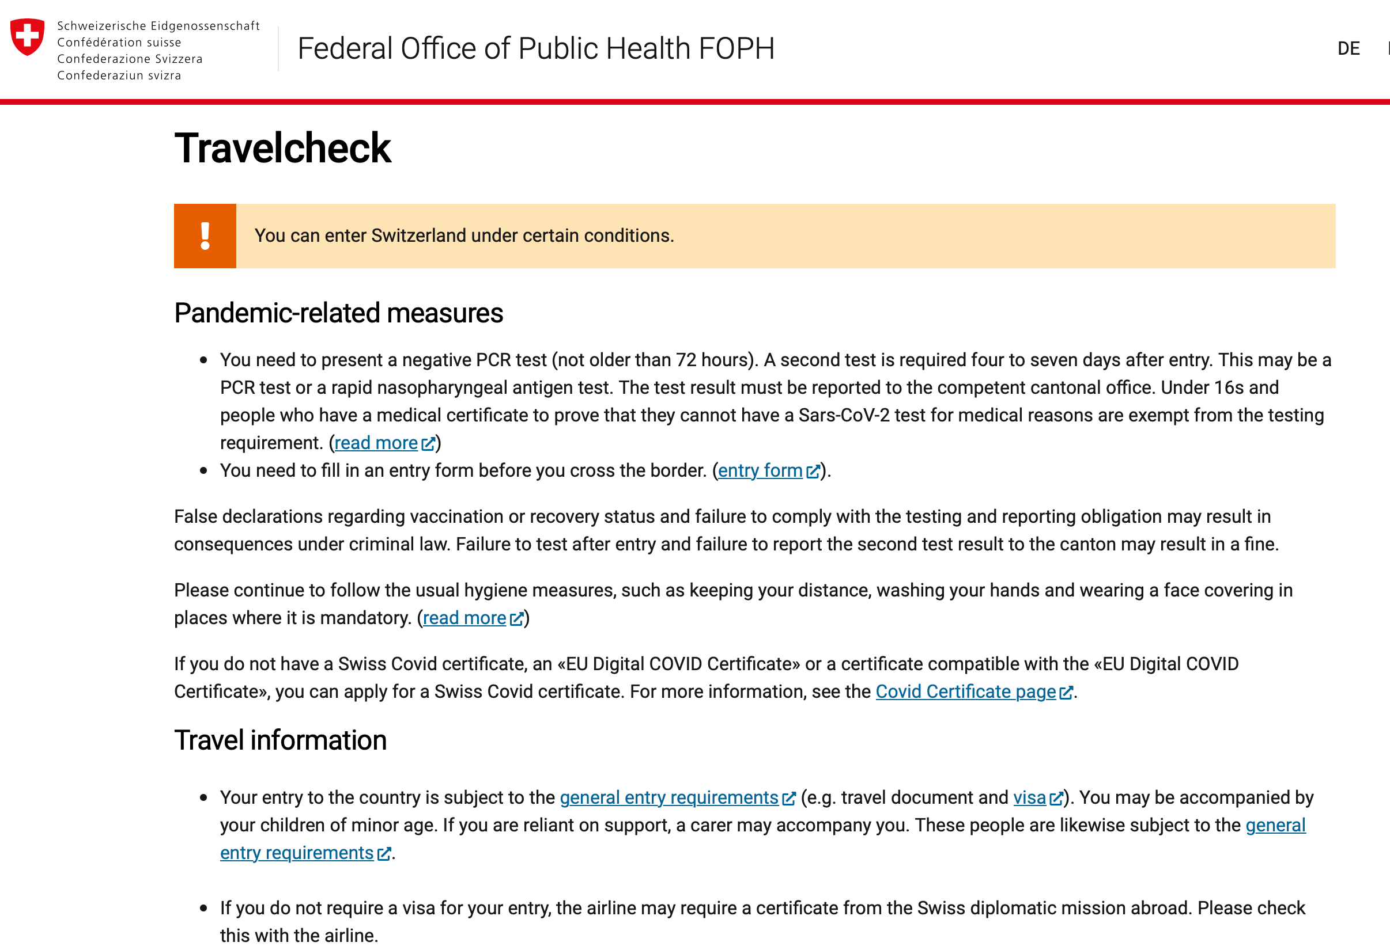This screenshot has height=950, width=1390.
Task: Click the external-link icon next to "Covid Certificate page"
Action: point(1067,692)
